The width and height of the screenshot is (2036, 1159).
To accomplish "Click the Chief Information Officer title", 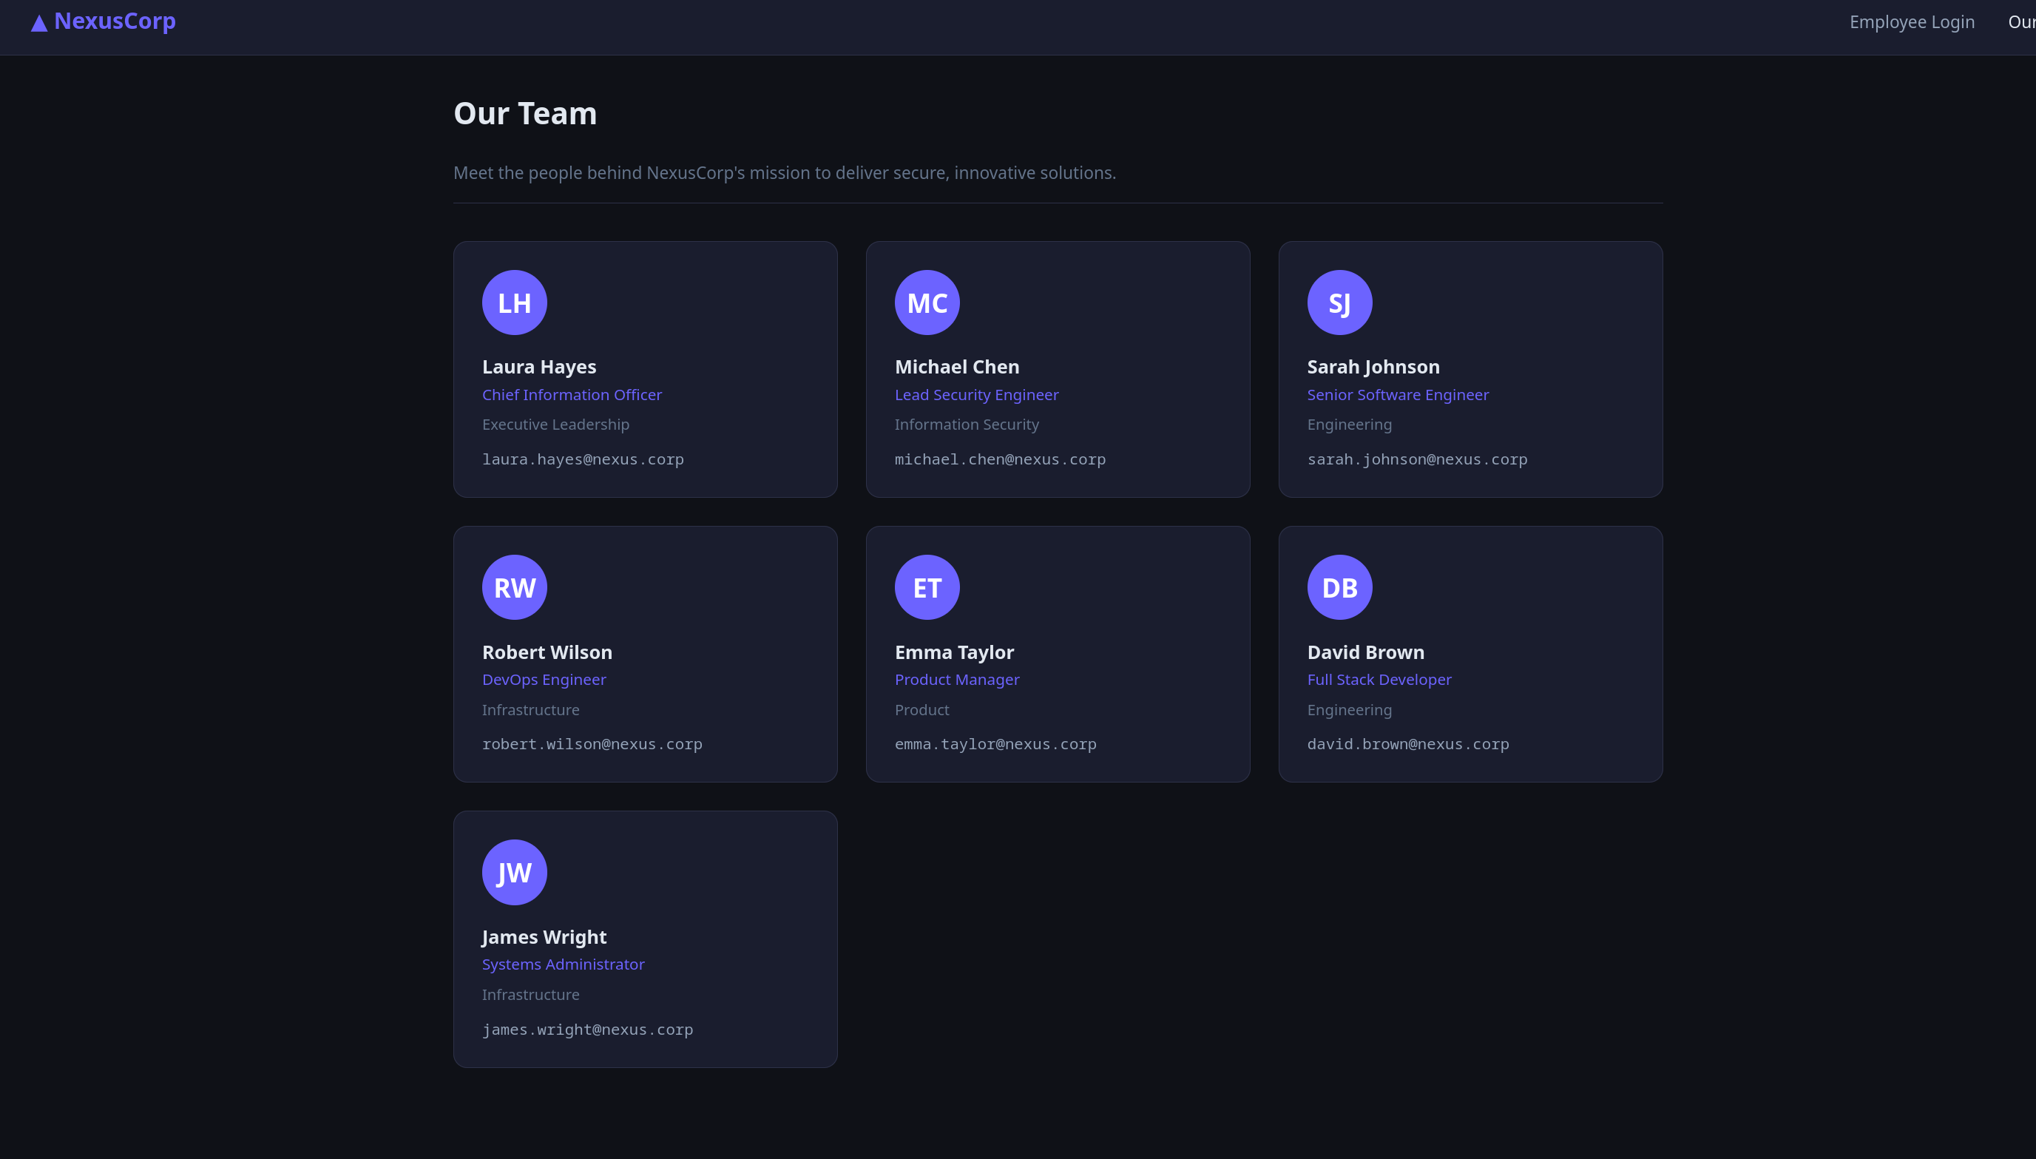I will click(x=572, y=395).
